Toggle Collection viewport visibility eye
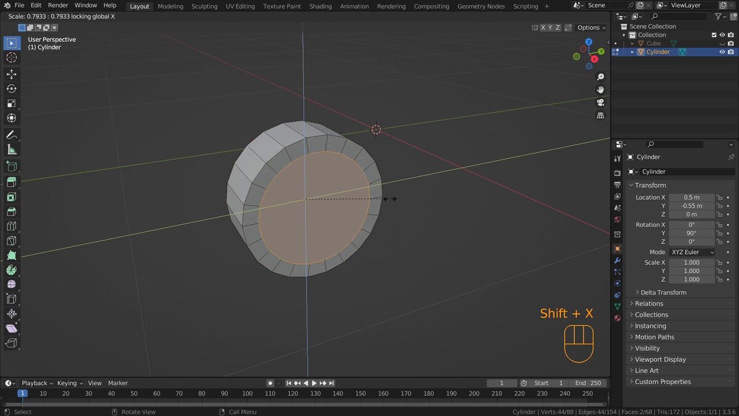This screenshot has width=739, height=416. tap(722, 35)
